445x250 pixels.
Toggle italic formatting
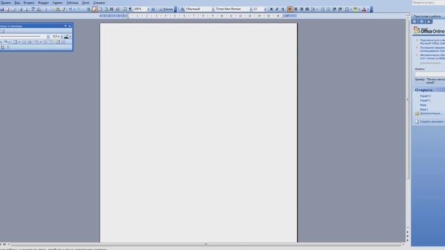click(277, 9)
